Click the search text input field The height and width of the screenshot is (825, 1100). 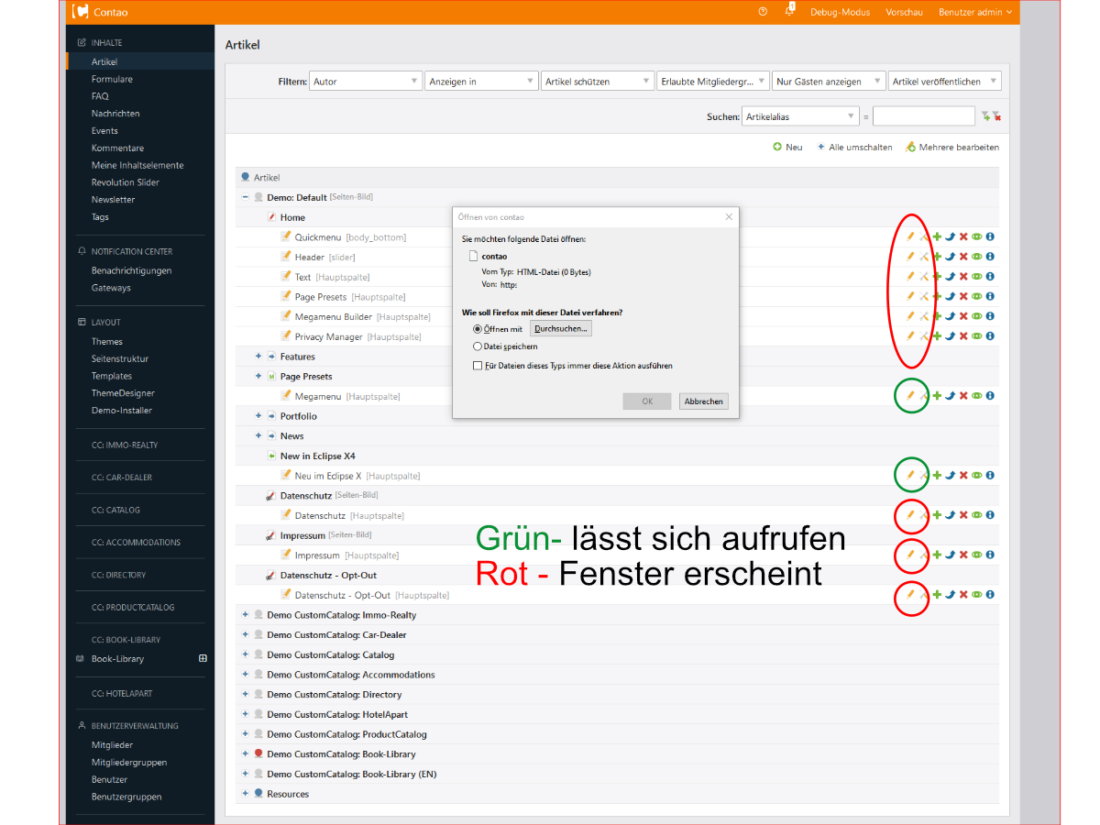click(923, 116)
